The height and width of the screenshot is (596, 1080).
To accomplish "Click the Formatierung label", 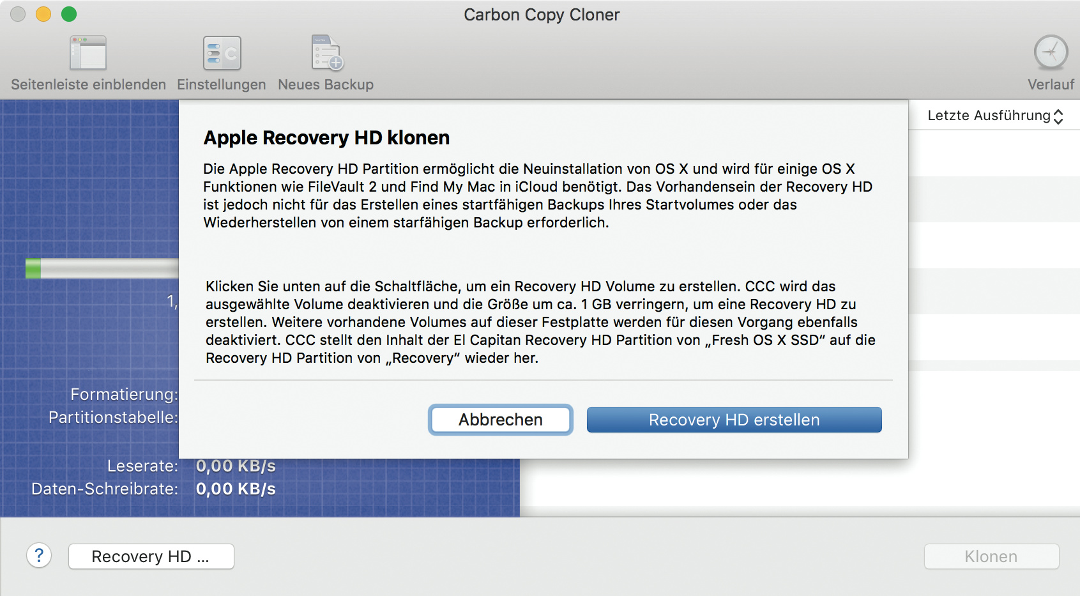I will 124,394.
